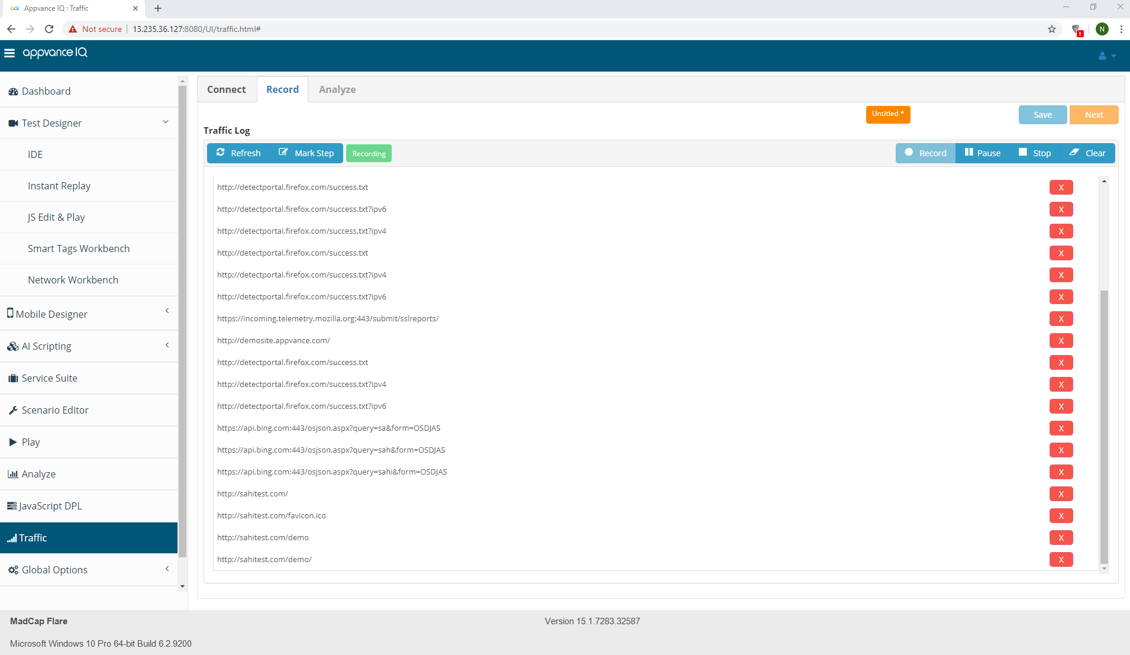Open the IDE page
The image size is (1130, 655).
(89, 154)
